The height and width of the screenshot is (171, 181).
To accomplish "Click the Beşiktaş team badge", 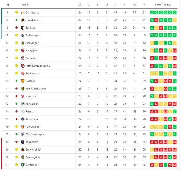I will (23, 28).
